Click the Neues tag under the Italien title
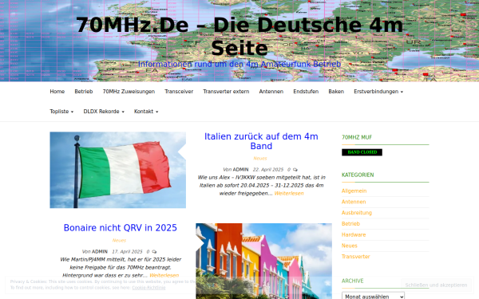The image size is (479, 299). 260,159
